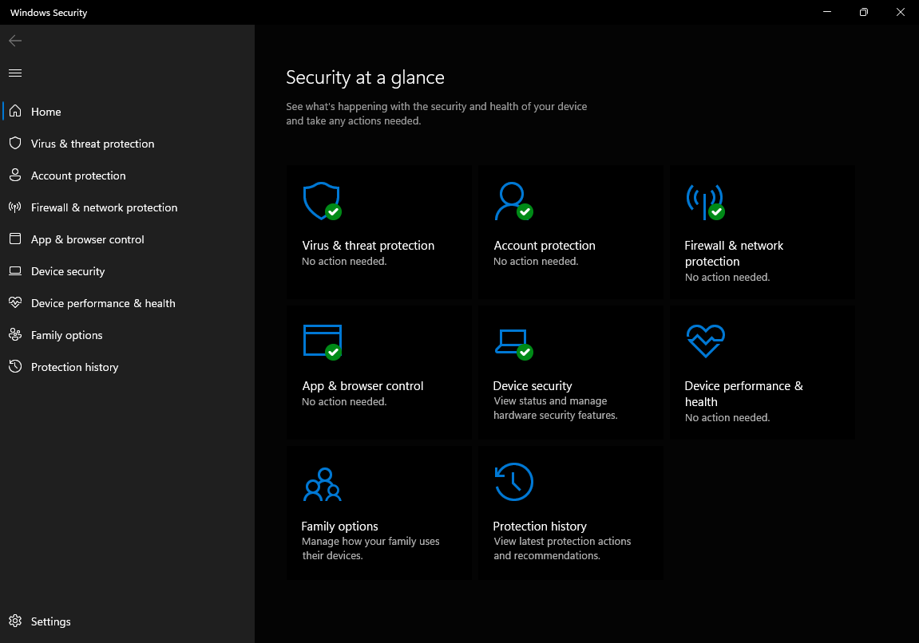Click 'No action needed.' under App & browser control tile
The height and width of the screenshot is (643, 919).
344,402
